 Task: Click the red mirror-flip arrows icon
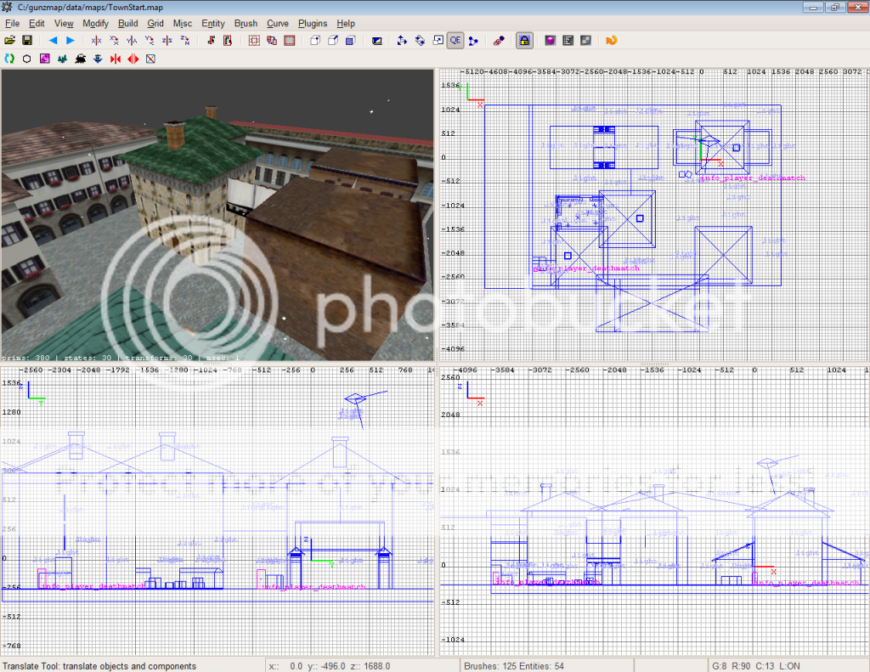point(133,59)
